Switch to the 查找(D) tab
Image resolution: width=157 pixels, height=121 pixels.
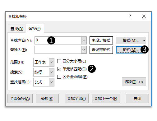click(x=17, y=29)
